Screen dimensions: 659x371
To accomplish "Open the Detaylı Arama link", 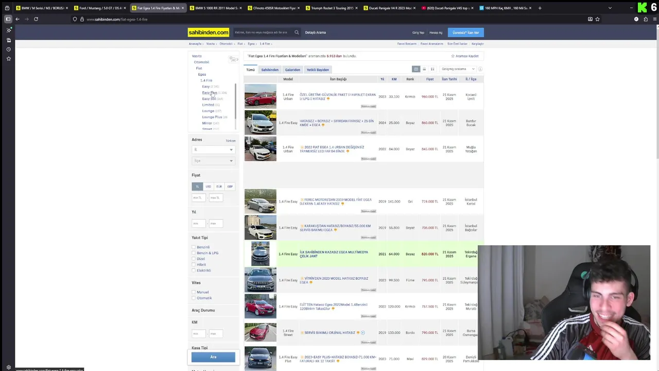I will click(x=316, y=32).
